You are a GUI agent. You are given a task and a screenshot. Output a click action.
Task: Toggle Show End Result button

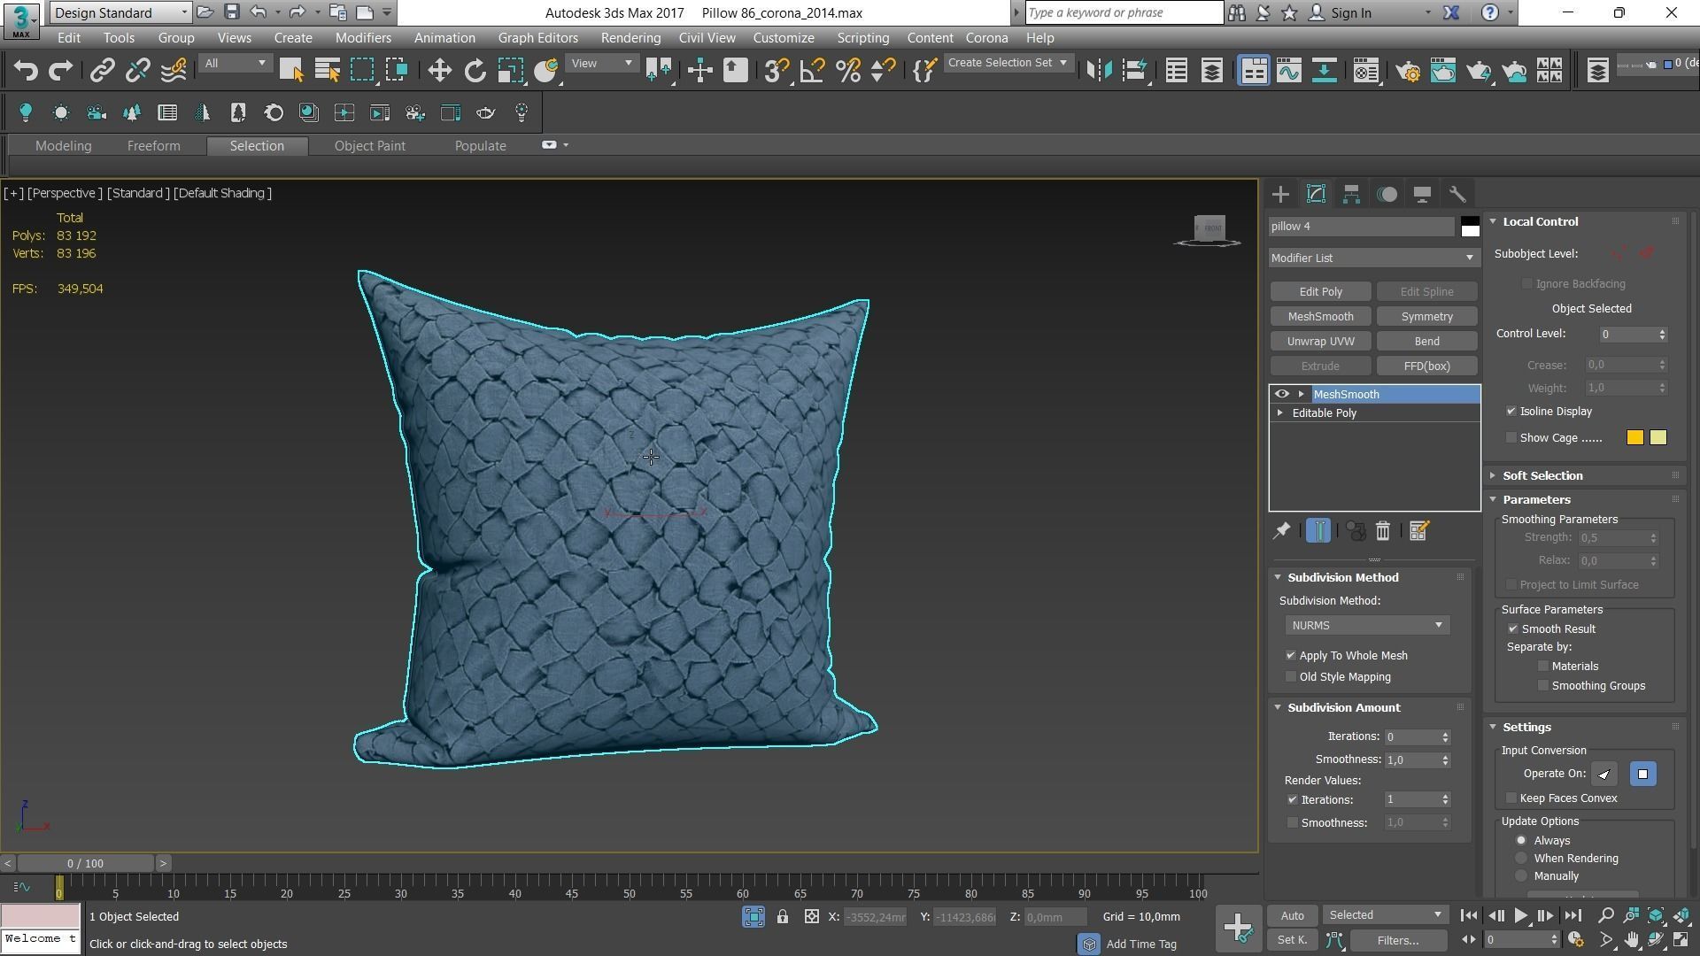[1317, 531]
